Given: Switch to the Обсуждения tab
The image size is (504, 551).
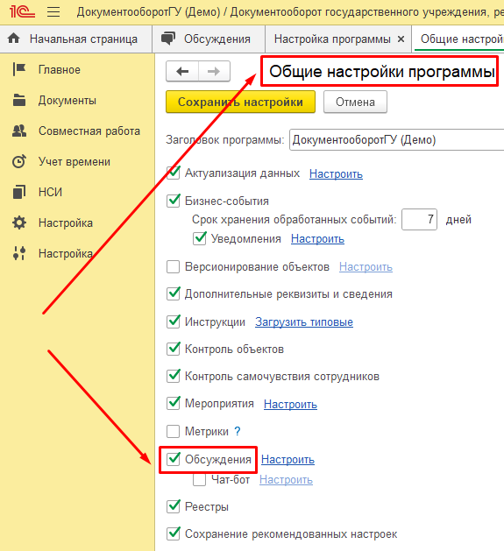Looking at the screenshot, I should coord(209,39).
